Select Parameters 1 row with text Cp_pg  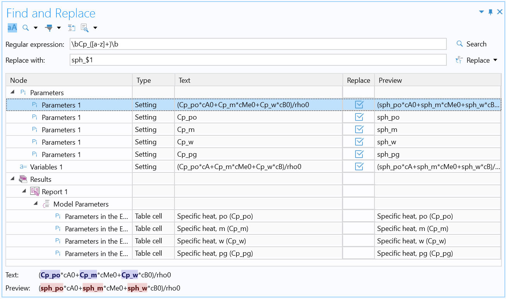(x=61, y=155)
